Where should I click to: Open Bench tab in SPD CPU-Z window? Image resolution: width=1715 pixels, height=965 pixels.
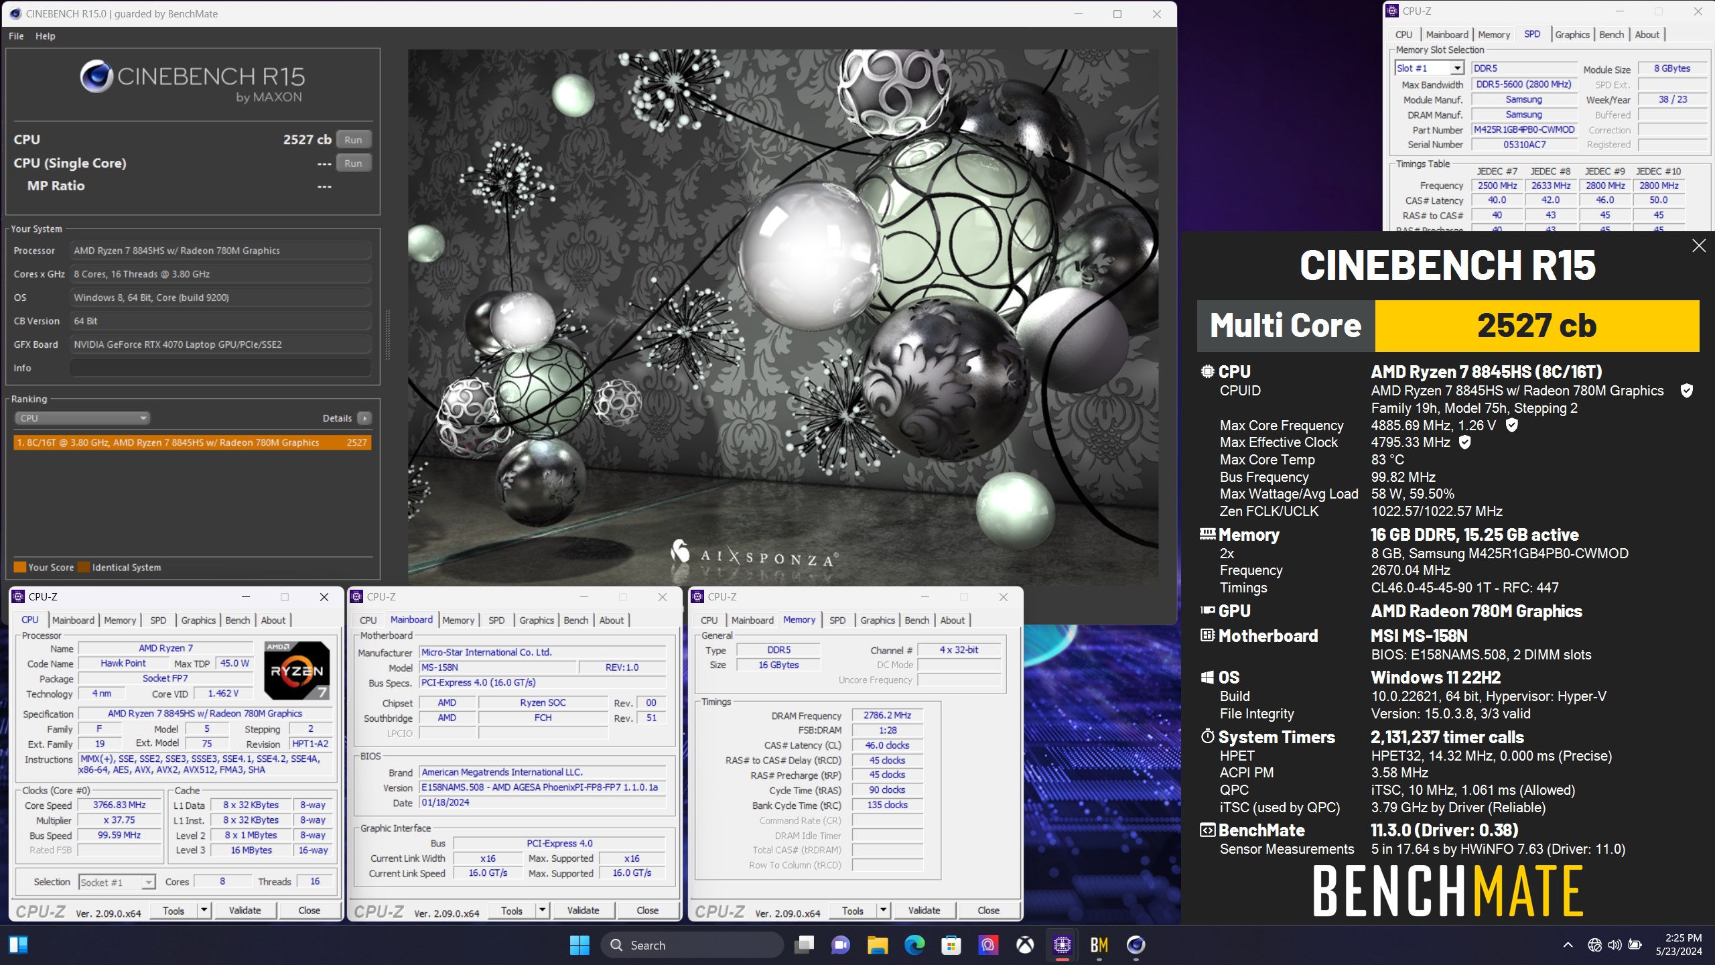click(x=1611, y=35)
